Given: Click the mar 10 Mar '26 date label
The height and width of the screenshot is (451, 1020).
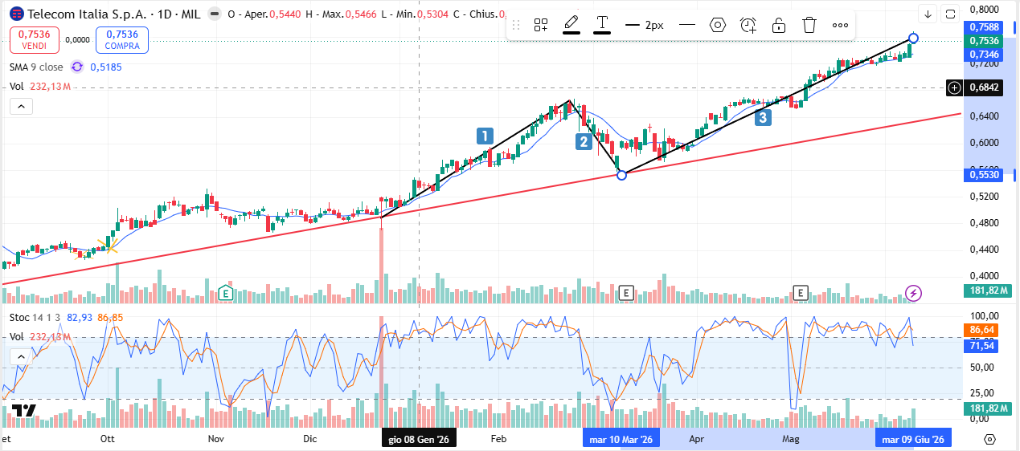Looking at the screenshot, I should (x=621, y=439).
